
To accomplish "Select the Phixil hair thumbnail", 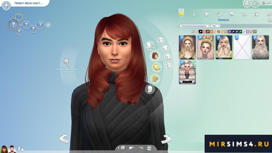I will pyautogui.click(x=187, y=72).
